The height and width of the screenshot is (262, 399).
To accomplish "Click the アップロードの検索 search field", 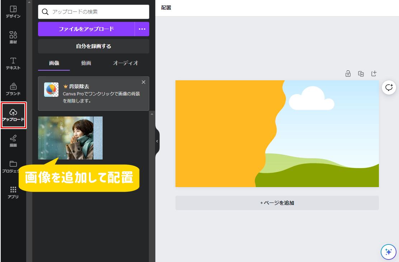I will click(x=94, y=12).
